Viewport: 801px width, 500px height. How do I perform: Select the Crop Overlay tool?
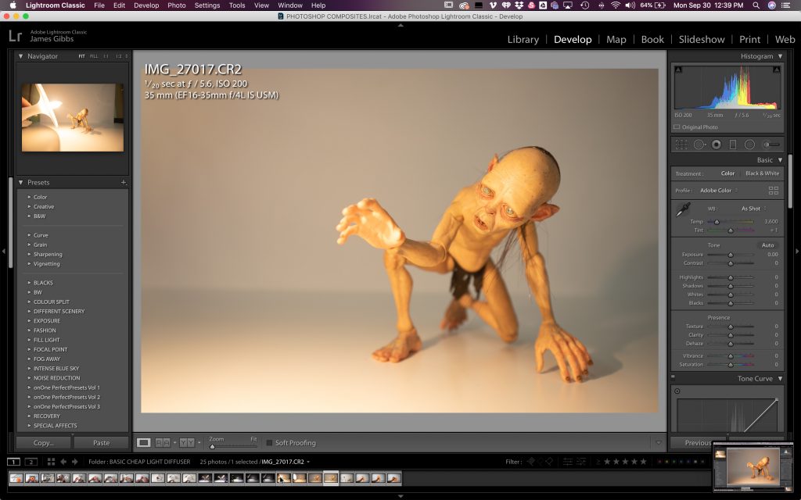click(681, 145)
